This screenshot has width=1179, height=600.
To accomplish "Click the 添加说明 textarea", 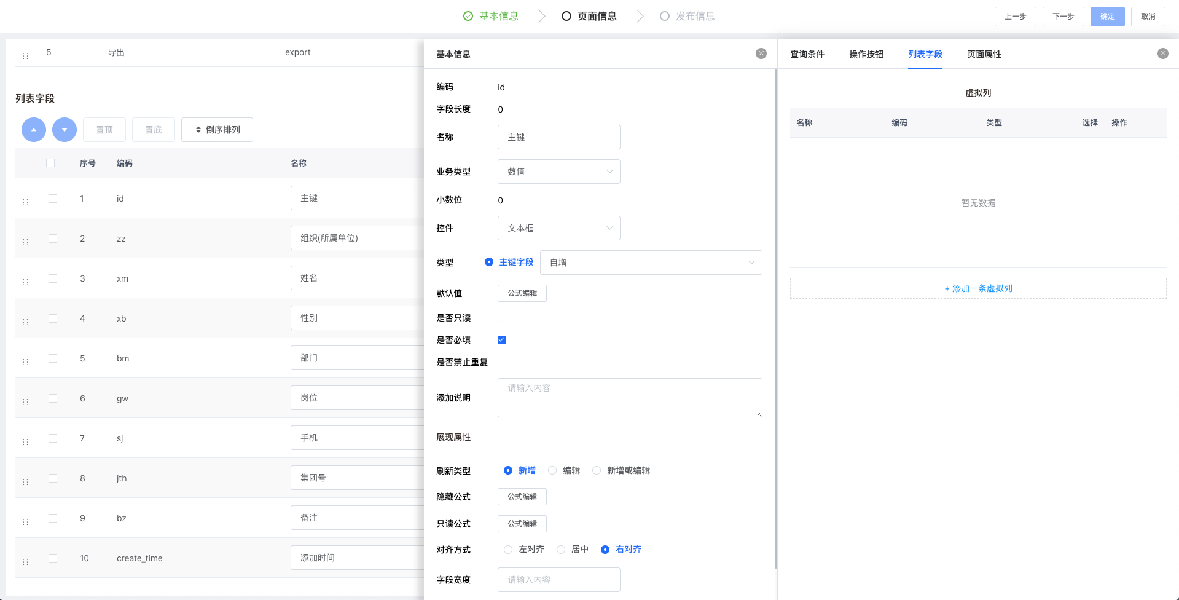I will (x=630, y=398).
